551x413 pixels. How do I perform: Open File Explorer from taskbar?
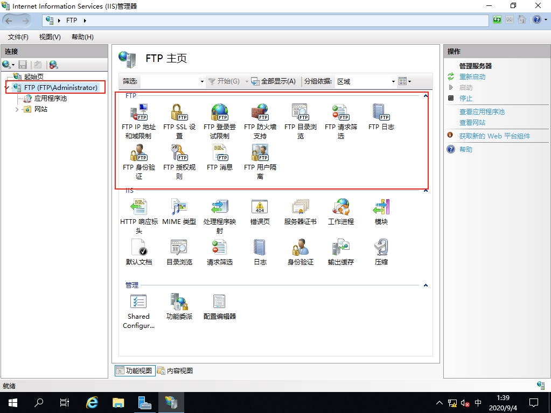(118, 402)
